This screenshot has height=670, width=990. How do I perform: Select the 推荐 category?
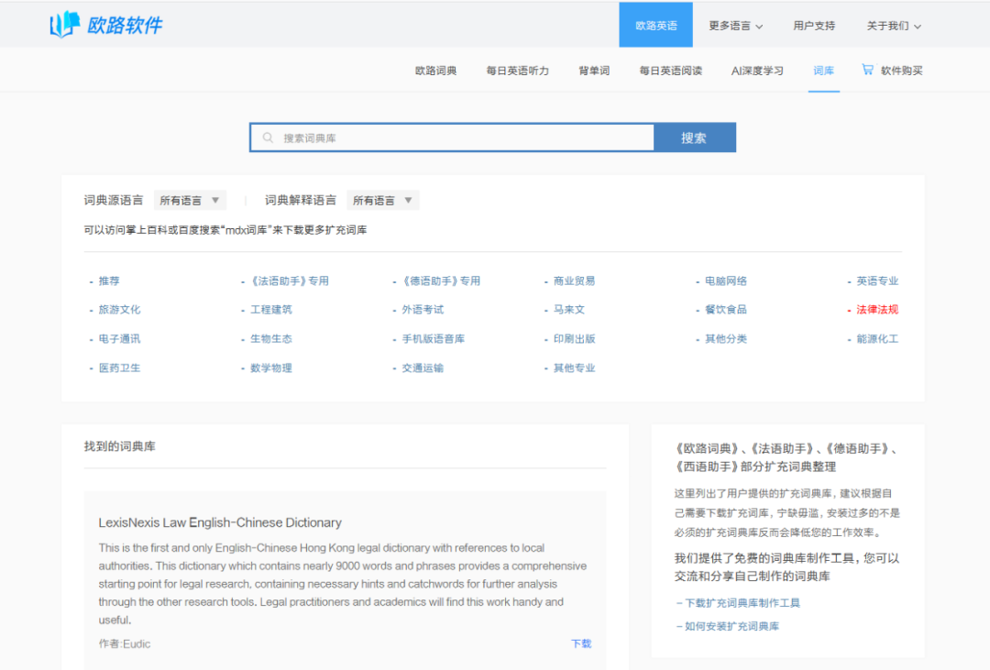tap(109, 281)
